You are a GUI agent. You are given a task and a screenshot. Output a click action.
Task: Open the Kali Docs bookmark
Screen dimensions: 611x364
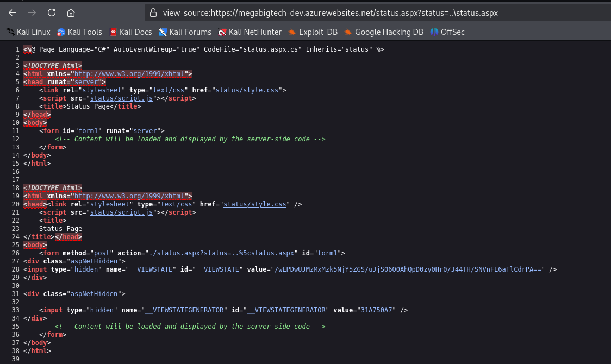(130, 32)
